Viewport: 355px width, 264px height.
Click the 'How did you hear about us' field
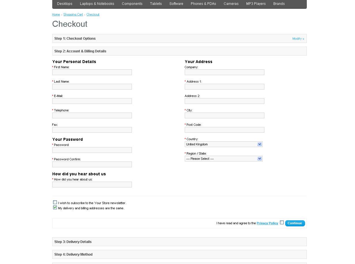(x=92, y=185)
